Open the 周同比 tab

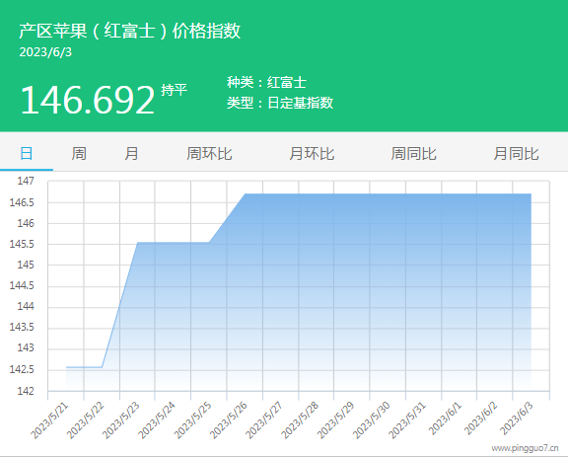point(414,153)
